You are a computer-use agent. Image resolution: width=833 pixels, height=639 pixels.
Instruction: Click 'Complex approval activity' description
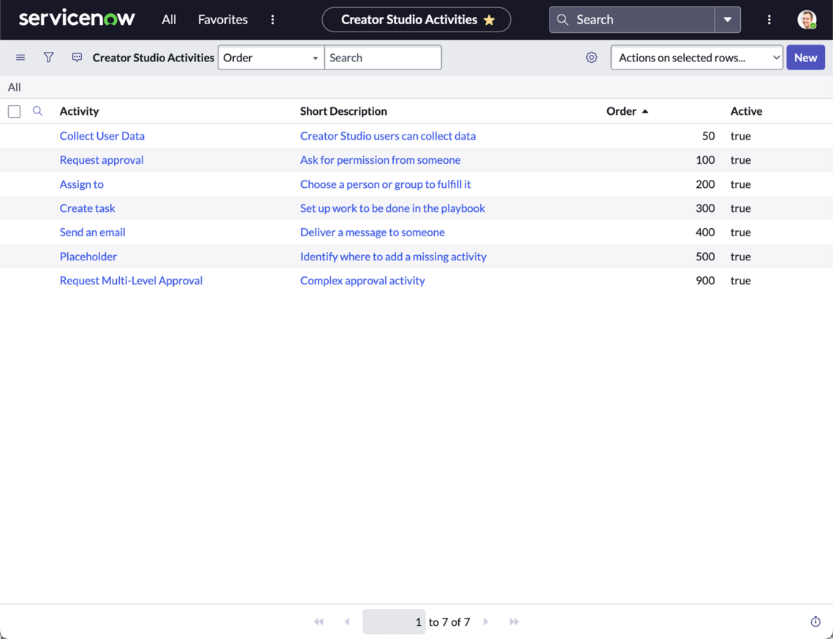coord(362,281)
